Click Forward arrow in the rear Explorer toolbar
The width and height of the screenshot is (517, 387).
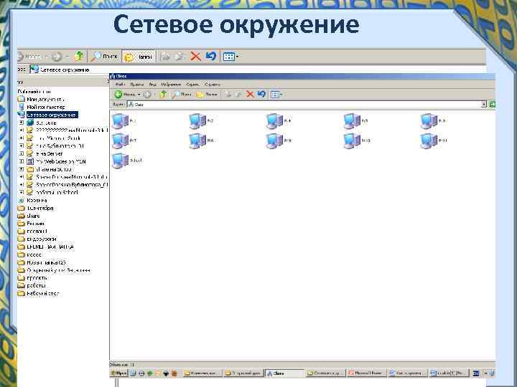[57, 57]
